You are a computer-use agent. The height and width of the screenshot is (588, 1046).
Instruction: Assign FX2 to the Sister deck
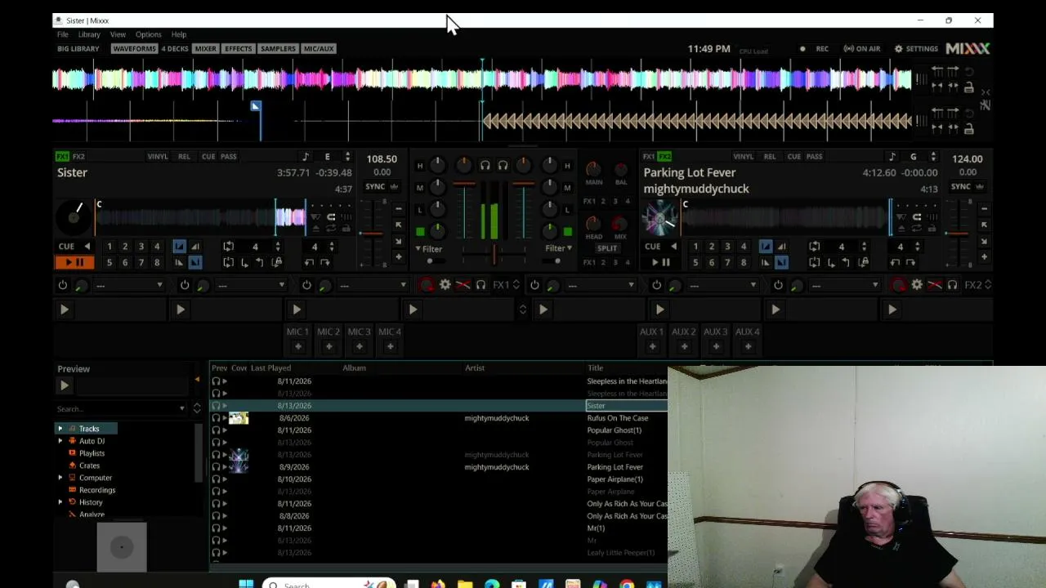(x=78, y=156)
